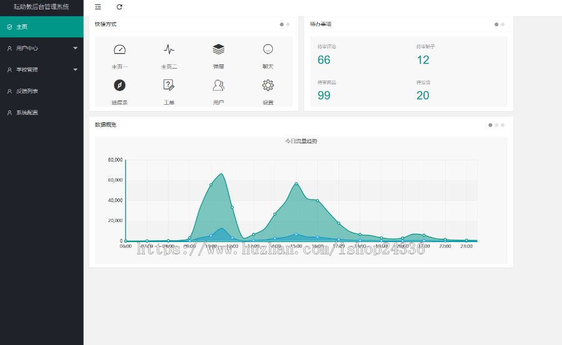Refresh the page with the reload icon

[119, 7]
